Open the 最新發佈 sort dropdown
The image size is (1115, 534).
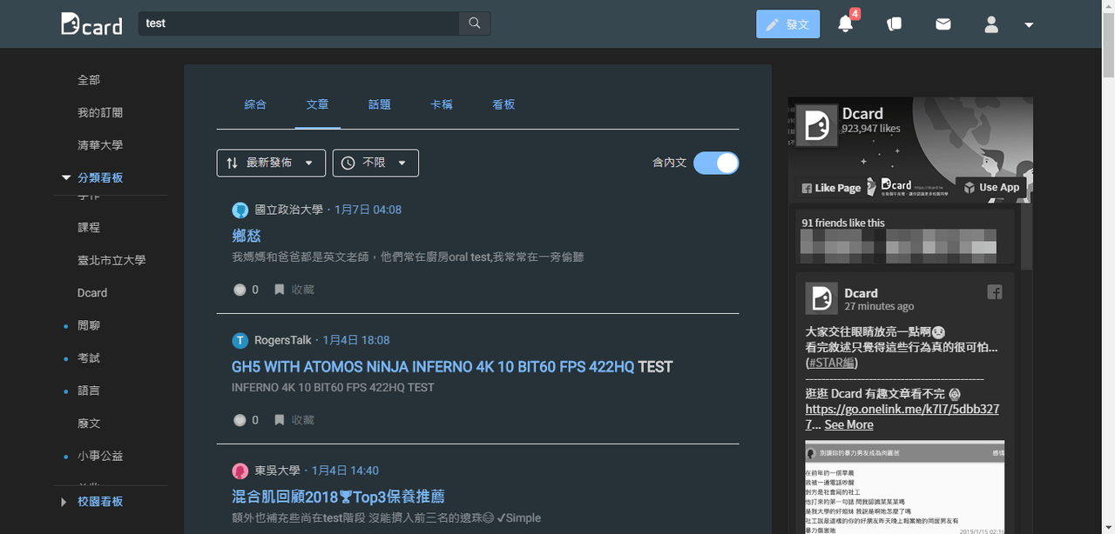click(x=271, y=163)
